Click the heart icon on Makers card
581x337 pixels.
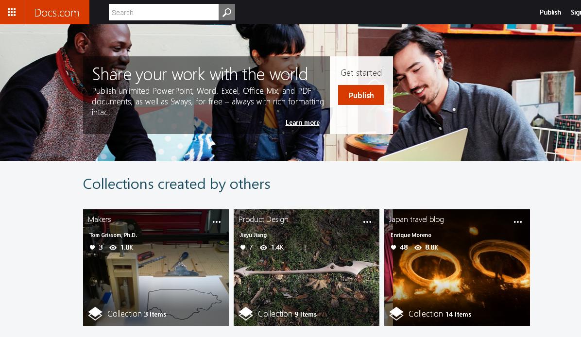point(92,247)
